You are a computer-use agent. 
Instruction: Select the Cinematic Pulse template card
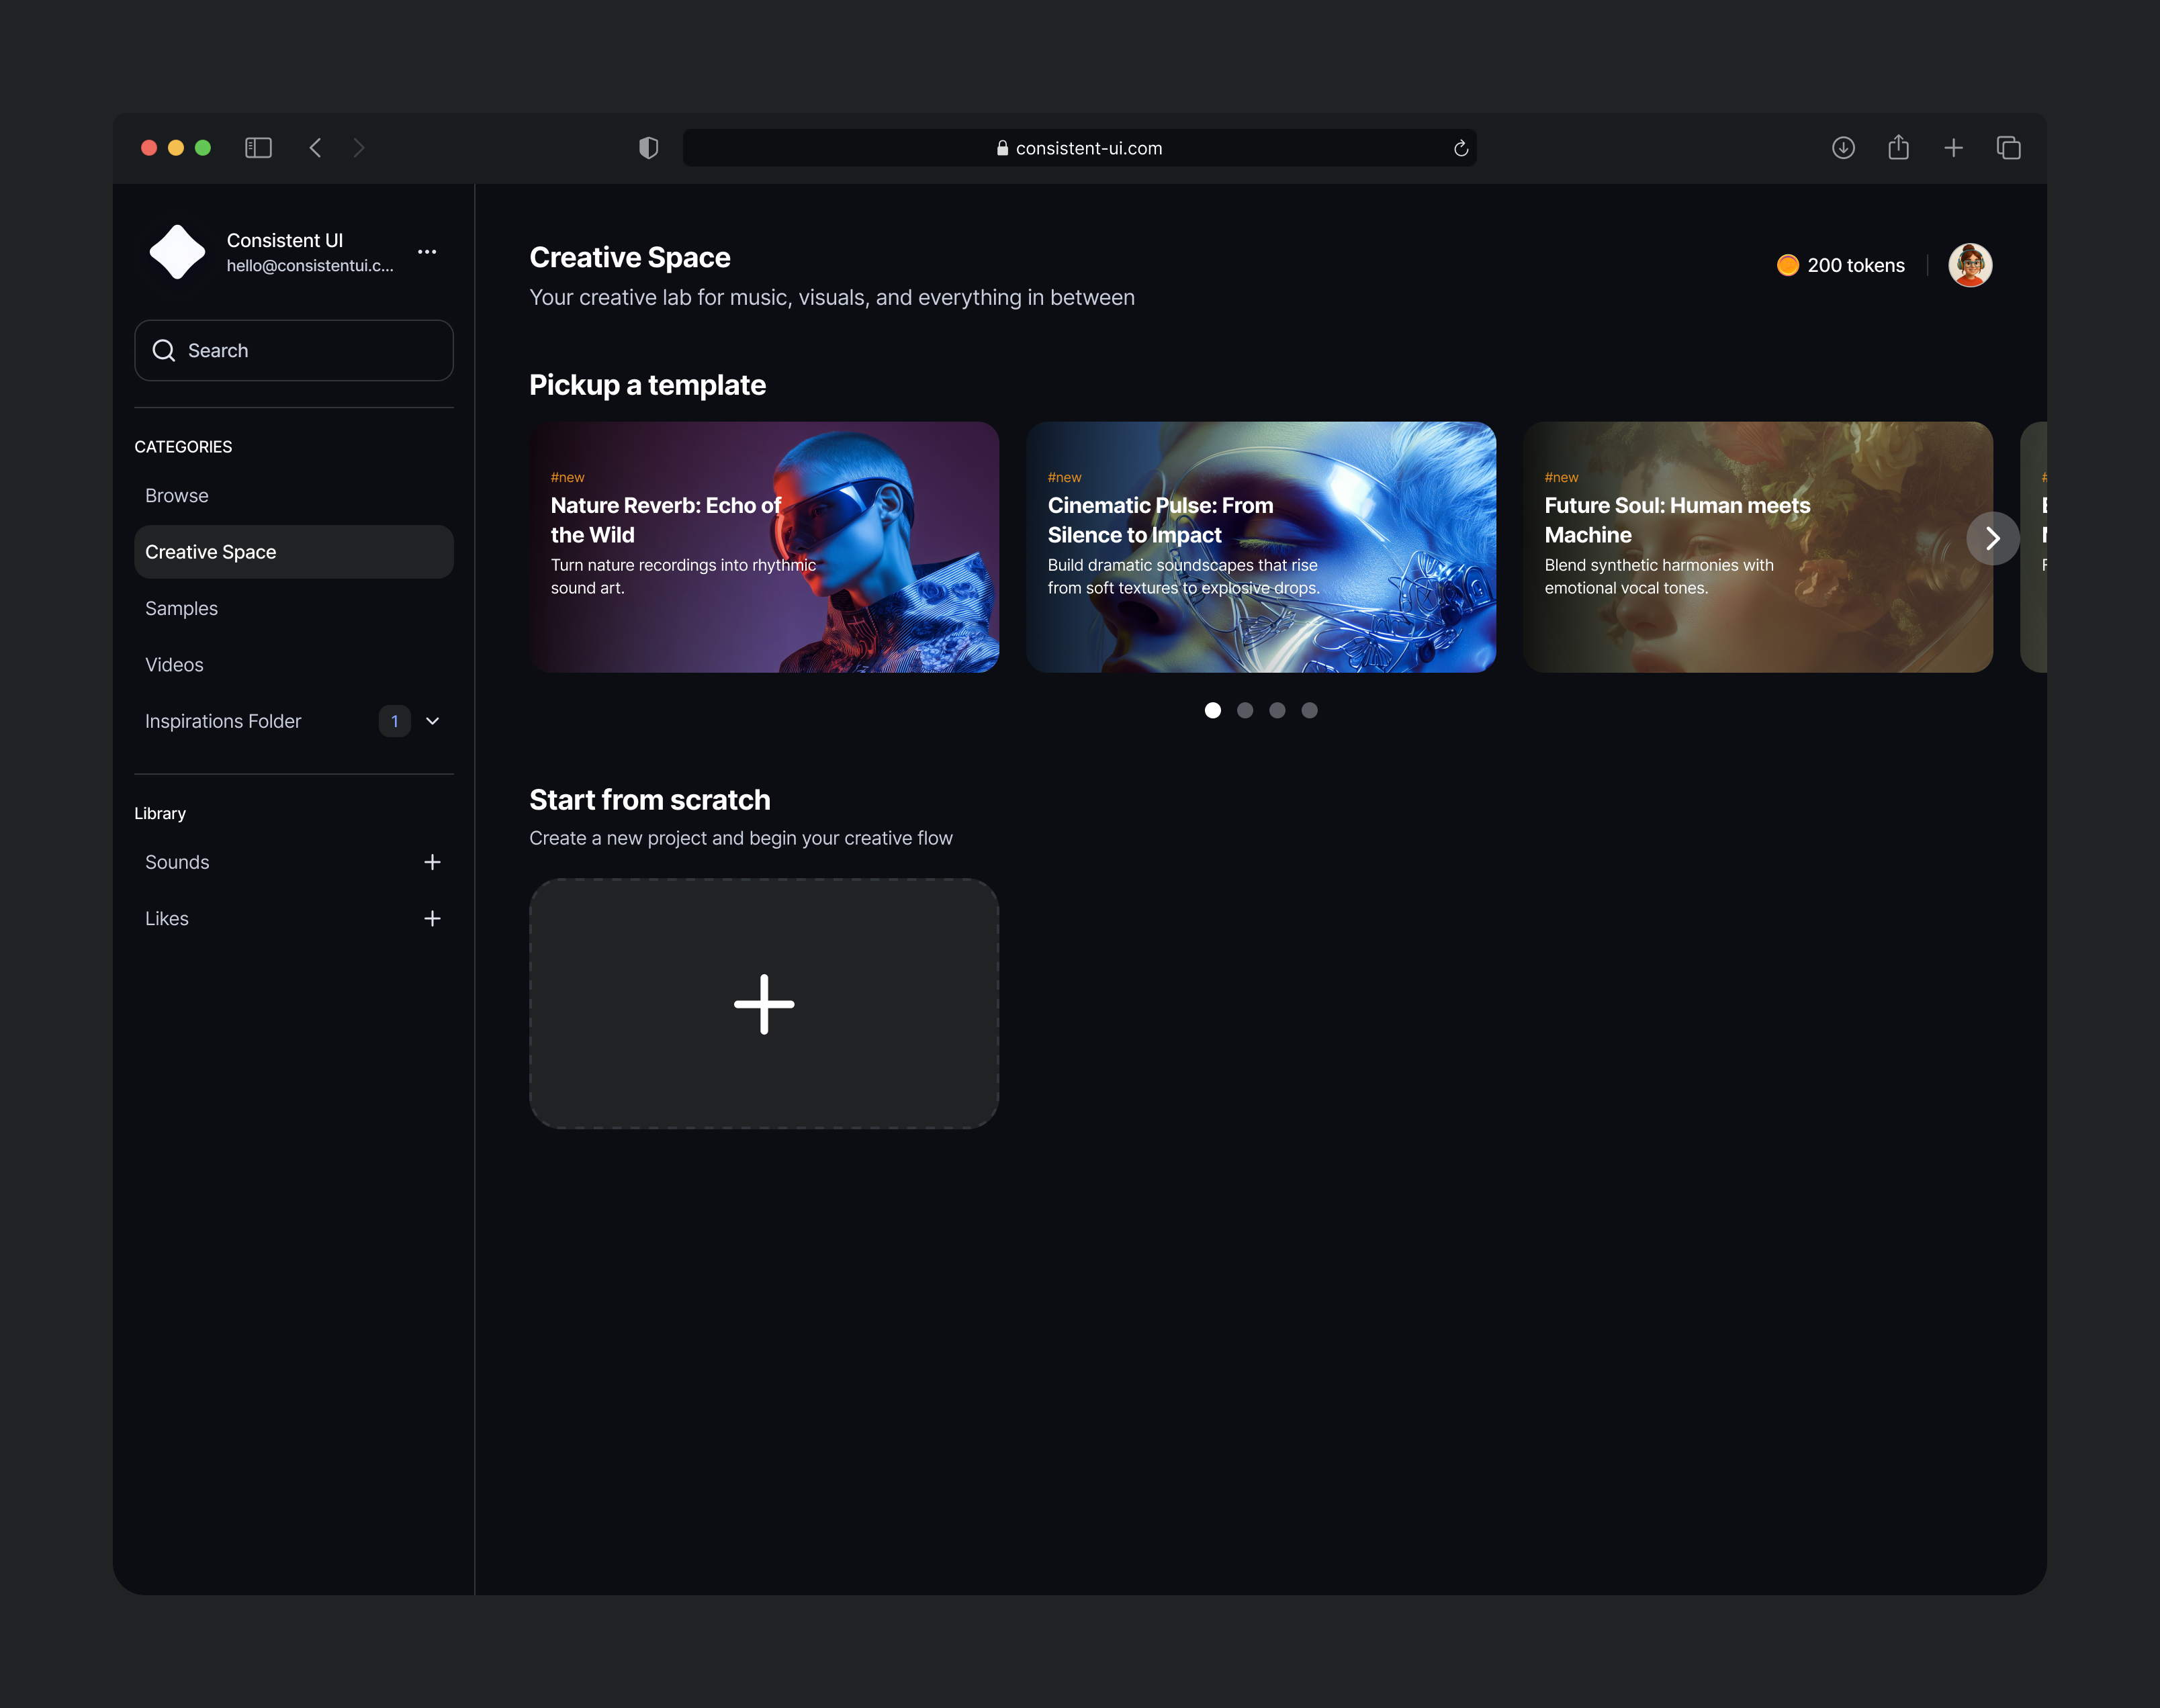[x=1261, y=548]
